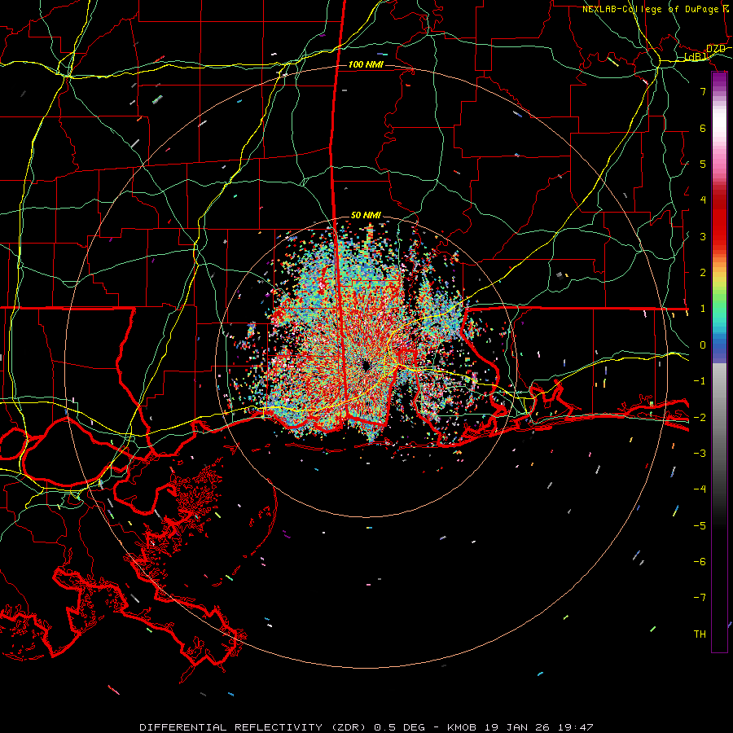Click the "KMOB 19 JAN 26 19:47" timestamp text
This screenshot has height=733, width=733.
click(x=520, y=727)
